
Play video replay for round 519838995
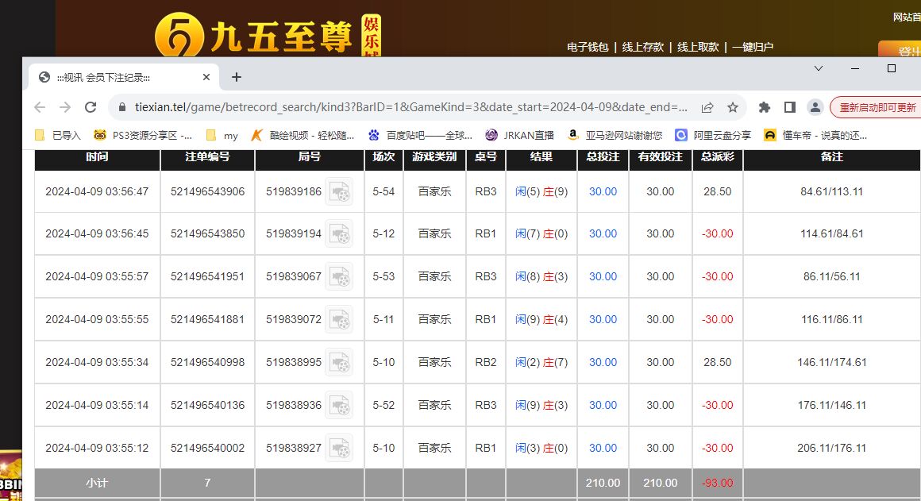[x=340, y=362]
